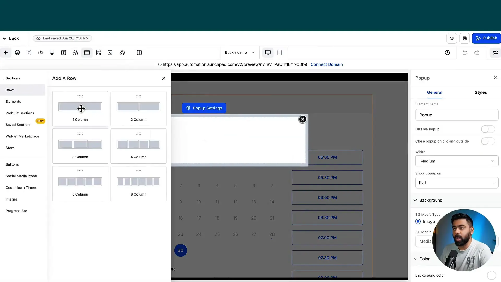
Task: Open Store in the left menu
Action: [x=10, y=148]
